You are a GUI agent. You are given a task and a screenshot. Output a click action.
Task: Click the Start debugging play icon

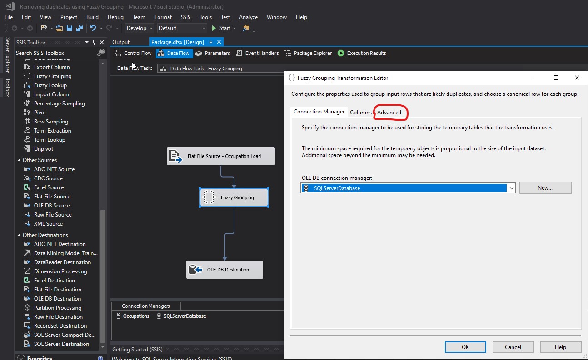(x=214, y=28)
